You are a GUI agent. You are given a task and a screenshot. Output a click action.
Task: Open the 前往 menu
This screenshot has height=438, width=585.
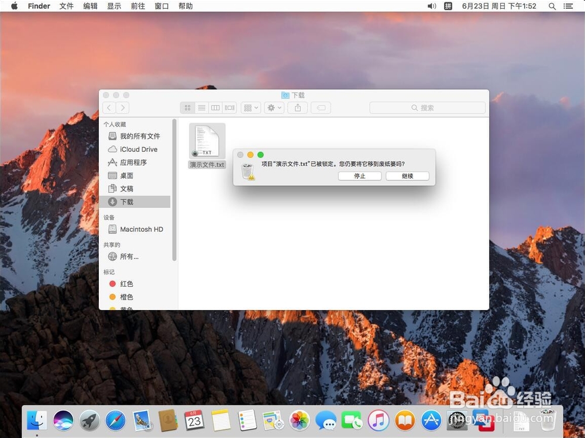138,6
